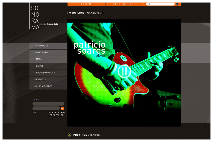This screenshot has width=213, height=142.
Task: Click the guitarist featured image
Action: (124, 73)
